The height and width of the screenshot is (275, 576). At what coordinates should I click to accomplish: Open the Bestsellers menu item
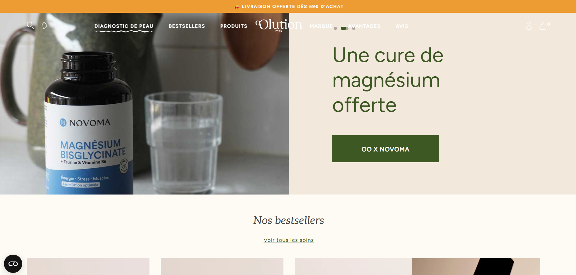point(187,26)
